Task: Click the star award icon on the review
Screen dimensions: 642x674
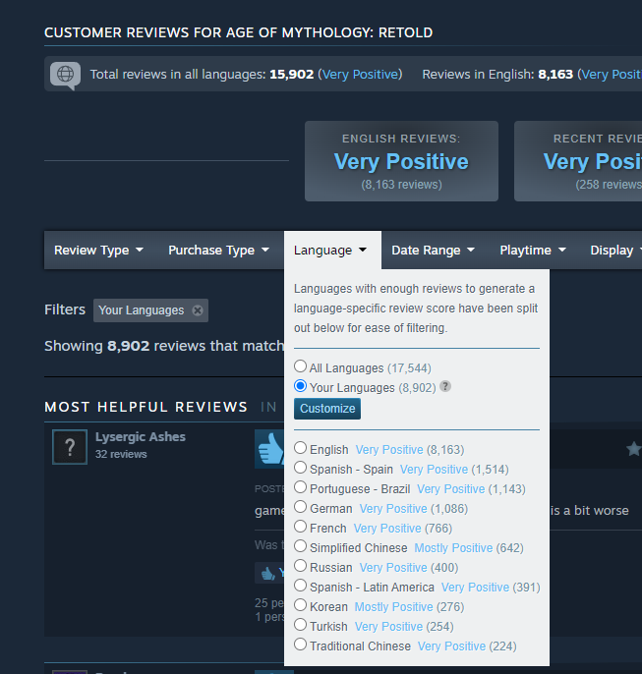Action: click(633, 449)
